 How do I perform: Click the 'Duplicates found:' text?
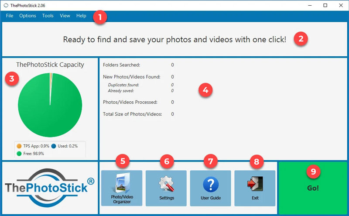click(x=123, y=85)
